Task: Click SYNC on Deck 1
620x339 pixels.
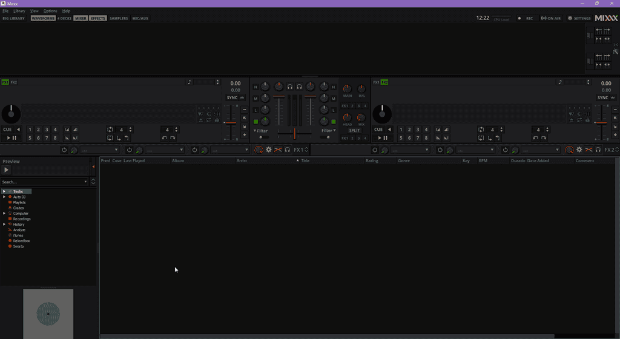Action: [x=232, y=97]
